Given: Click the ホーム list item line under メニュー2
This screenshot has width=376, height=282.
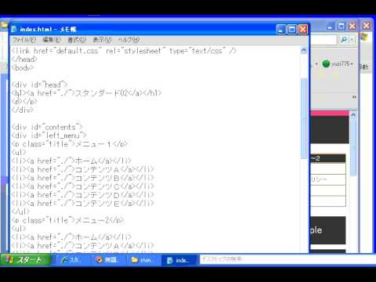Looking at the screenshot, I should click(71, 237).
